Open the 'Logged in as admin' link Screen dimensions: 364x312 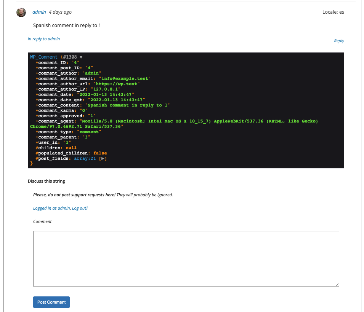coord(51,208)
